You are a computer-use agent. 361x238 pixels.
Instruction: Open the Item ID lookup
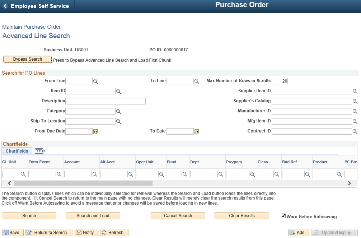click(x=119, y=91)
